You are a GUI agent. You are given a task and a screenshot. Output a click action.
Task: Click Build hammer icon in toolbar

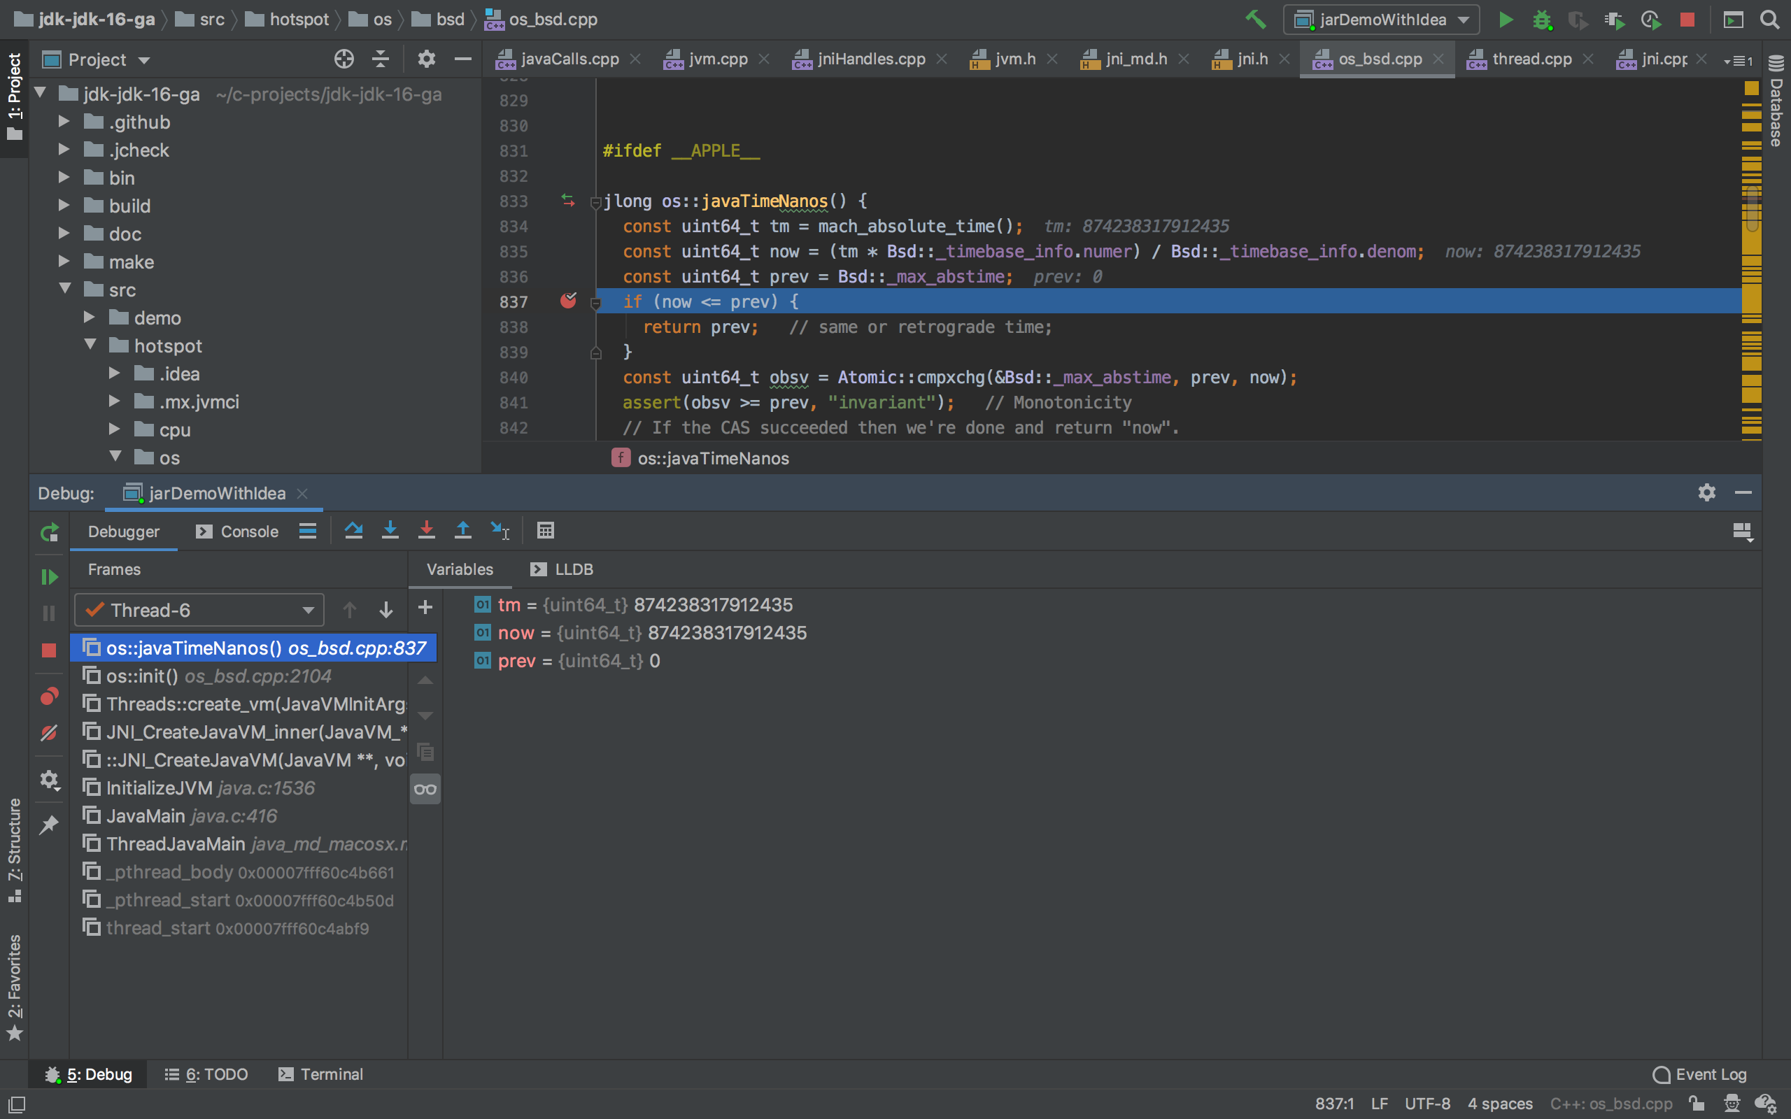[x=1255, y=20]
